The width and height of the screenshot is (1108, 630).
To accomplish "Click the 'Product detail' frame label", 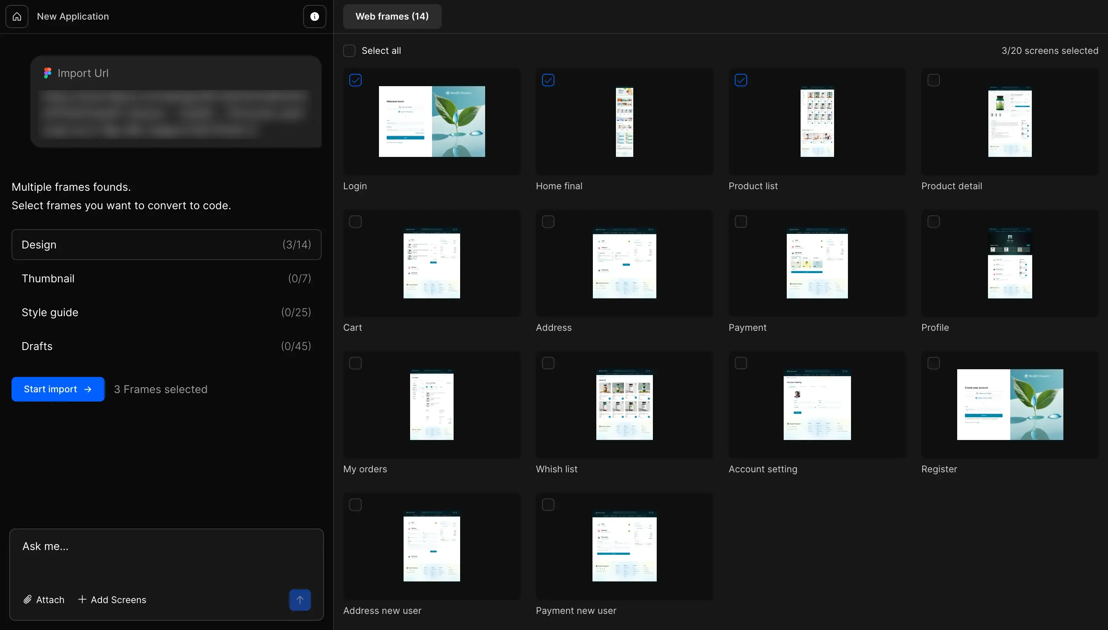I will coord(951,186).
